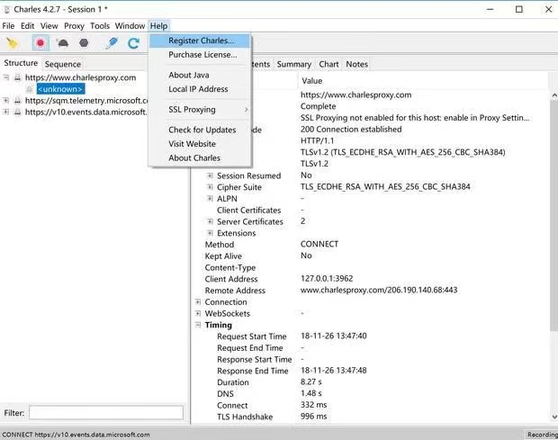Choose Register Charles... from Help menu
Viewport: 558px width, 440px height.
click(201, 40)
